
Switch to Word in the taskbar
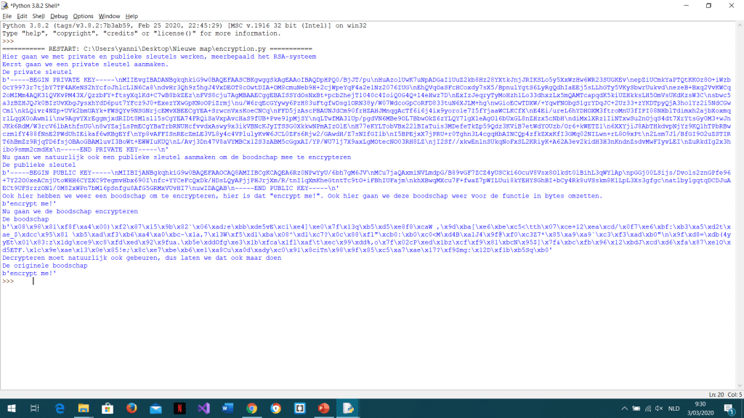pyautogui.click(x=227, y=407)
